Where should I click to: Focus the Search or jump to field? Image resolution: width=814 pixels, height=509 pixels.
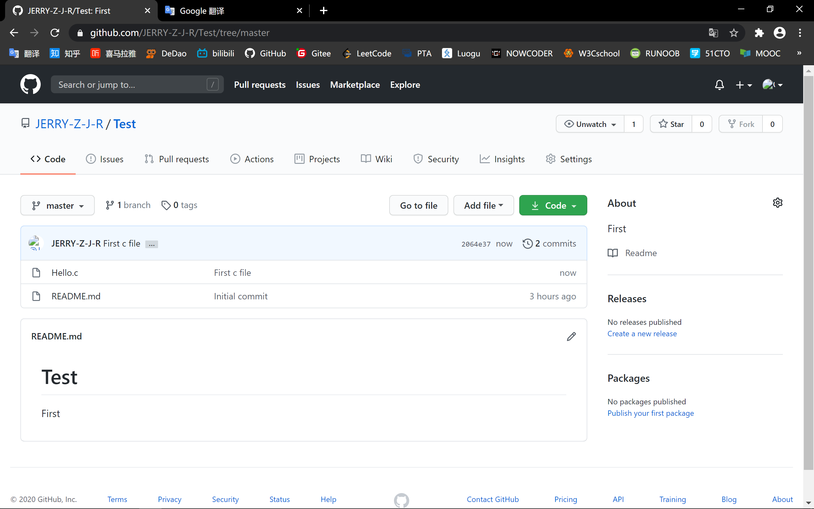(131, 85)
